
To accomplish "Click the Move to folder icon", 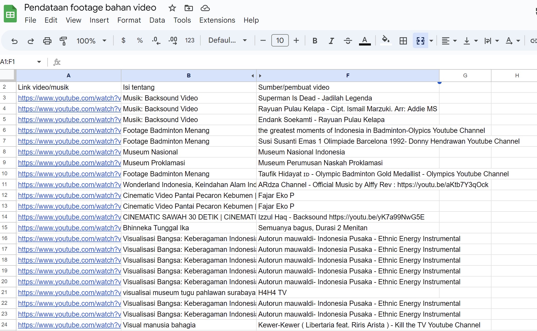I will [x=189, y=8].
